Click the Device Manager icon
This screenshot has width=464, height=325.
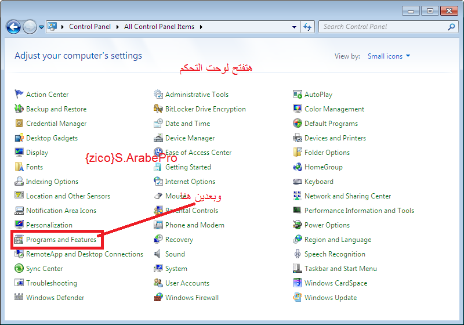click(158, 138)
